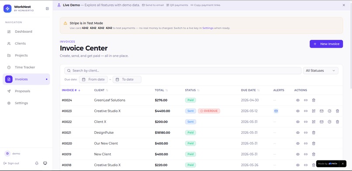Delete invoice #0024 via trash icon

[314, 100]
